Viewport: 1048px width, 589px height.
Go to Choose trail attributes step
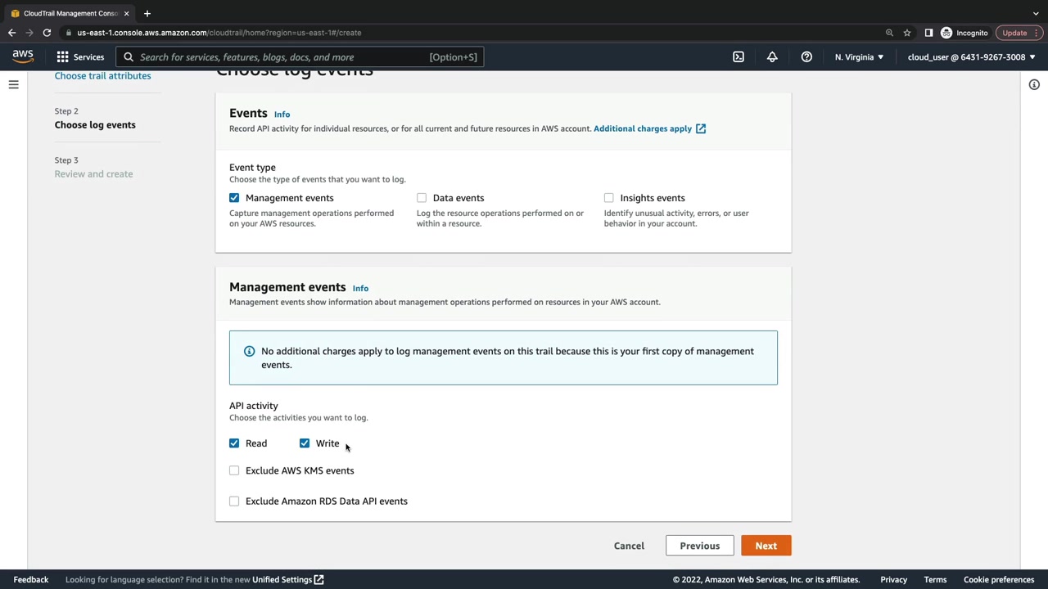click(102, 76)
